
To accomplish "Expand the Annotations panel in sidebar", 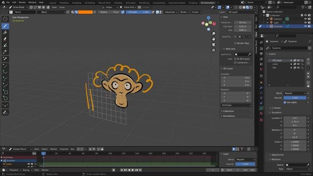I will [x=229, y=116].
